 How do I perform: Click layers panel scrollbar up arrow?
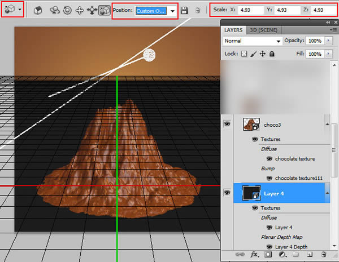334,65
